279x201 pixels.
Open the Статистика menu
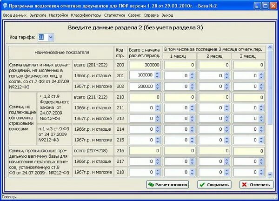click(114, 15)
